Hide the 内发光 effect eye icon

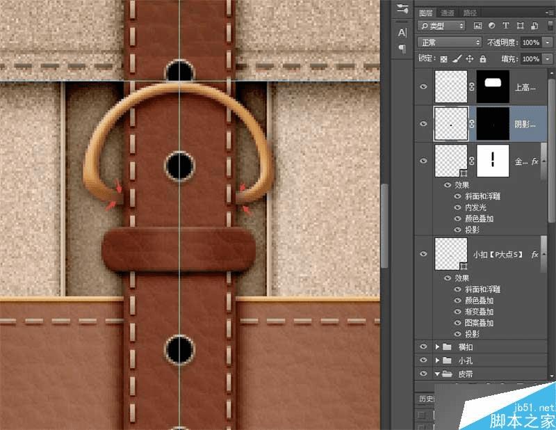457,207
